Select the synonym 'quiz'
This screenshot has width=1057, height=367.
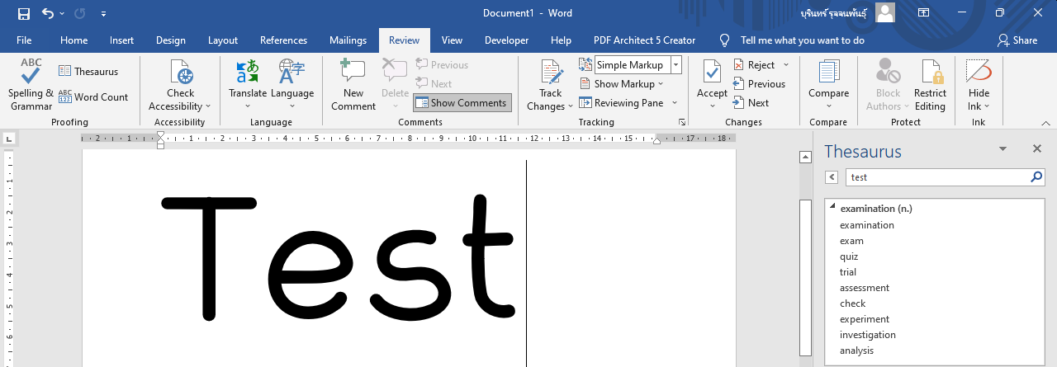click(x=849, y=256)
